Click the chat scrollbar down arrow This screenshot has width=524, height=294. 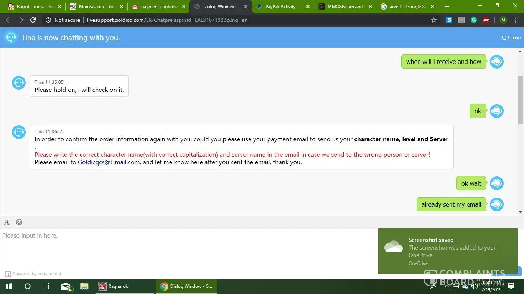tap(520, 212)
